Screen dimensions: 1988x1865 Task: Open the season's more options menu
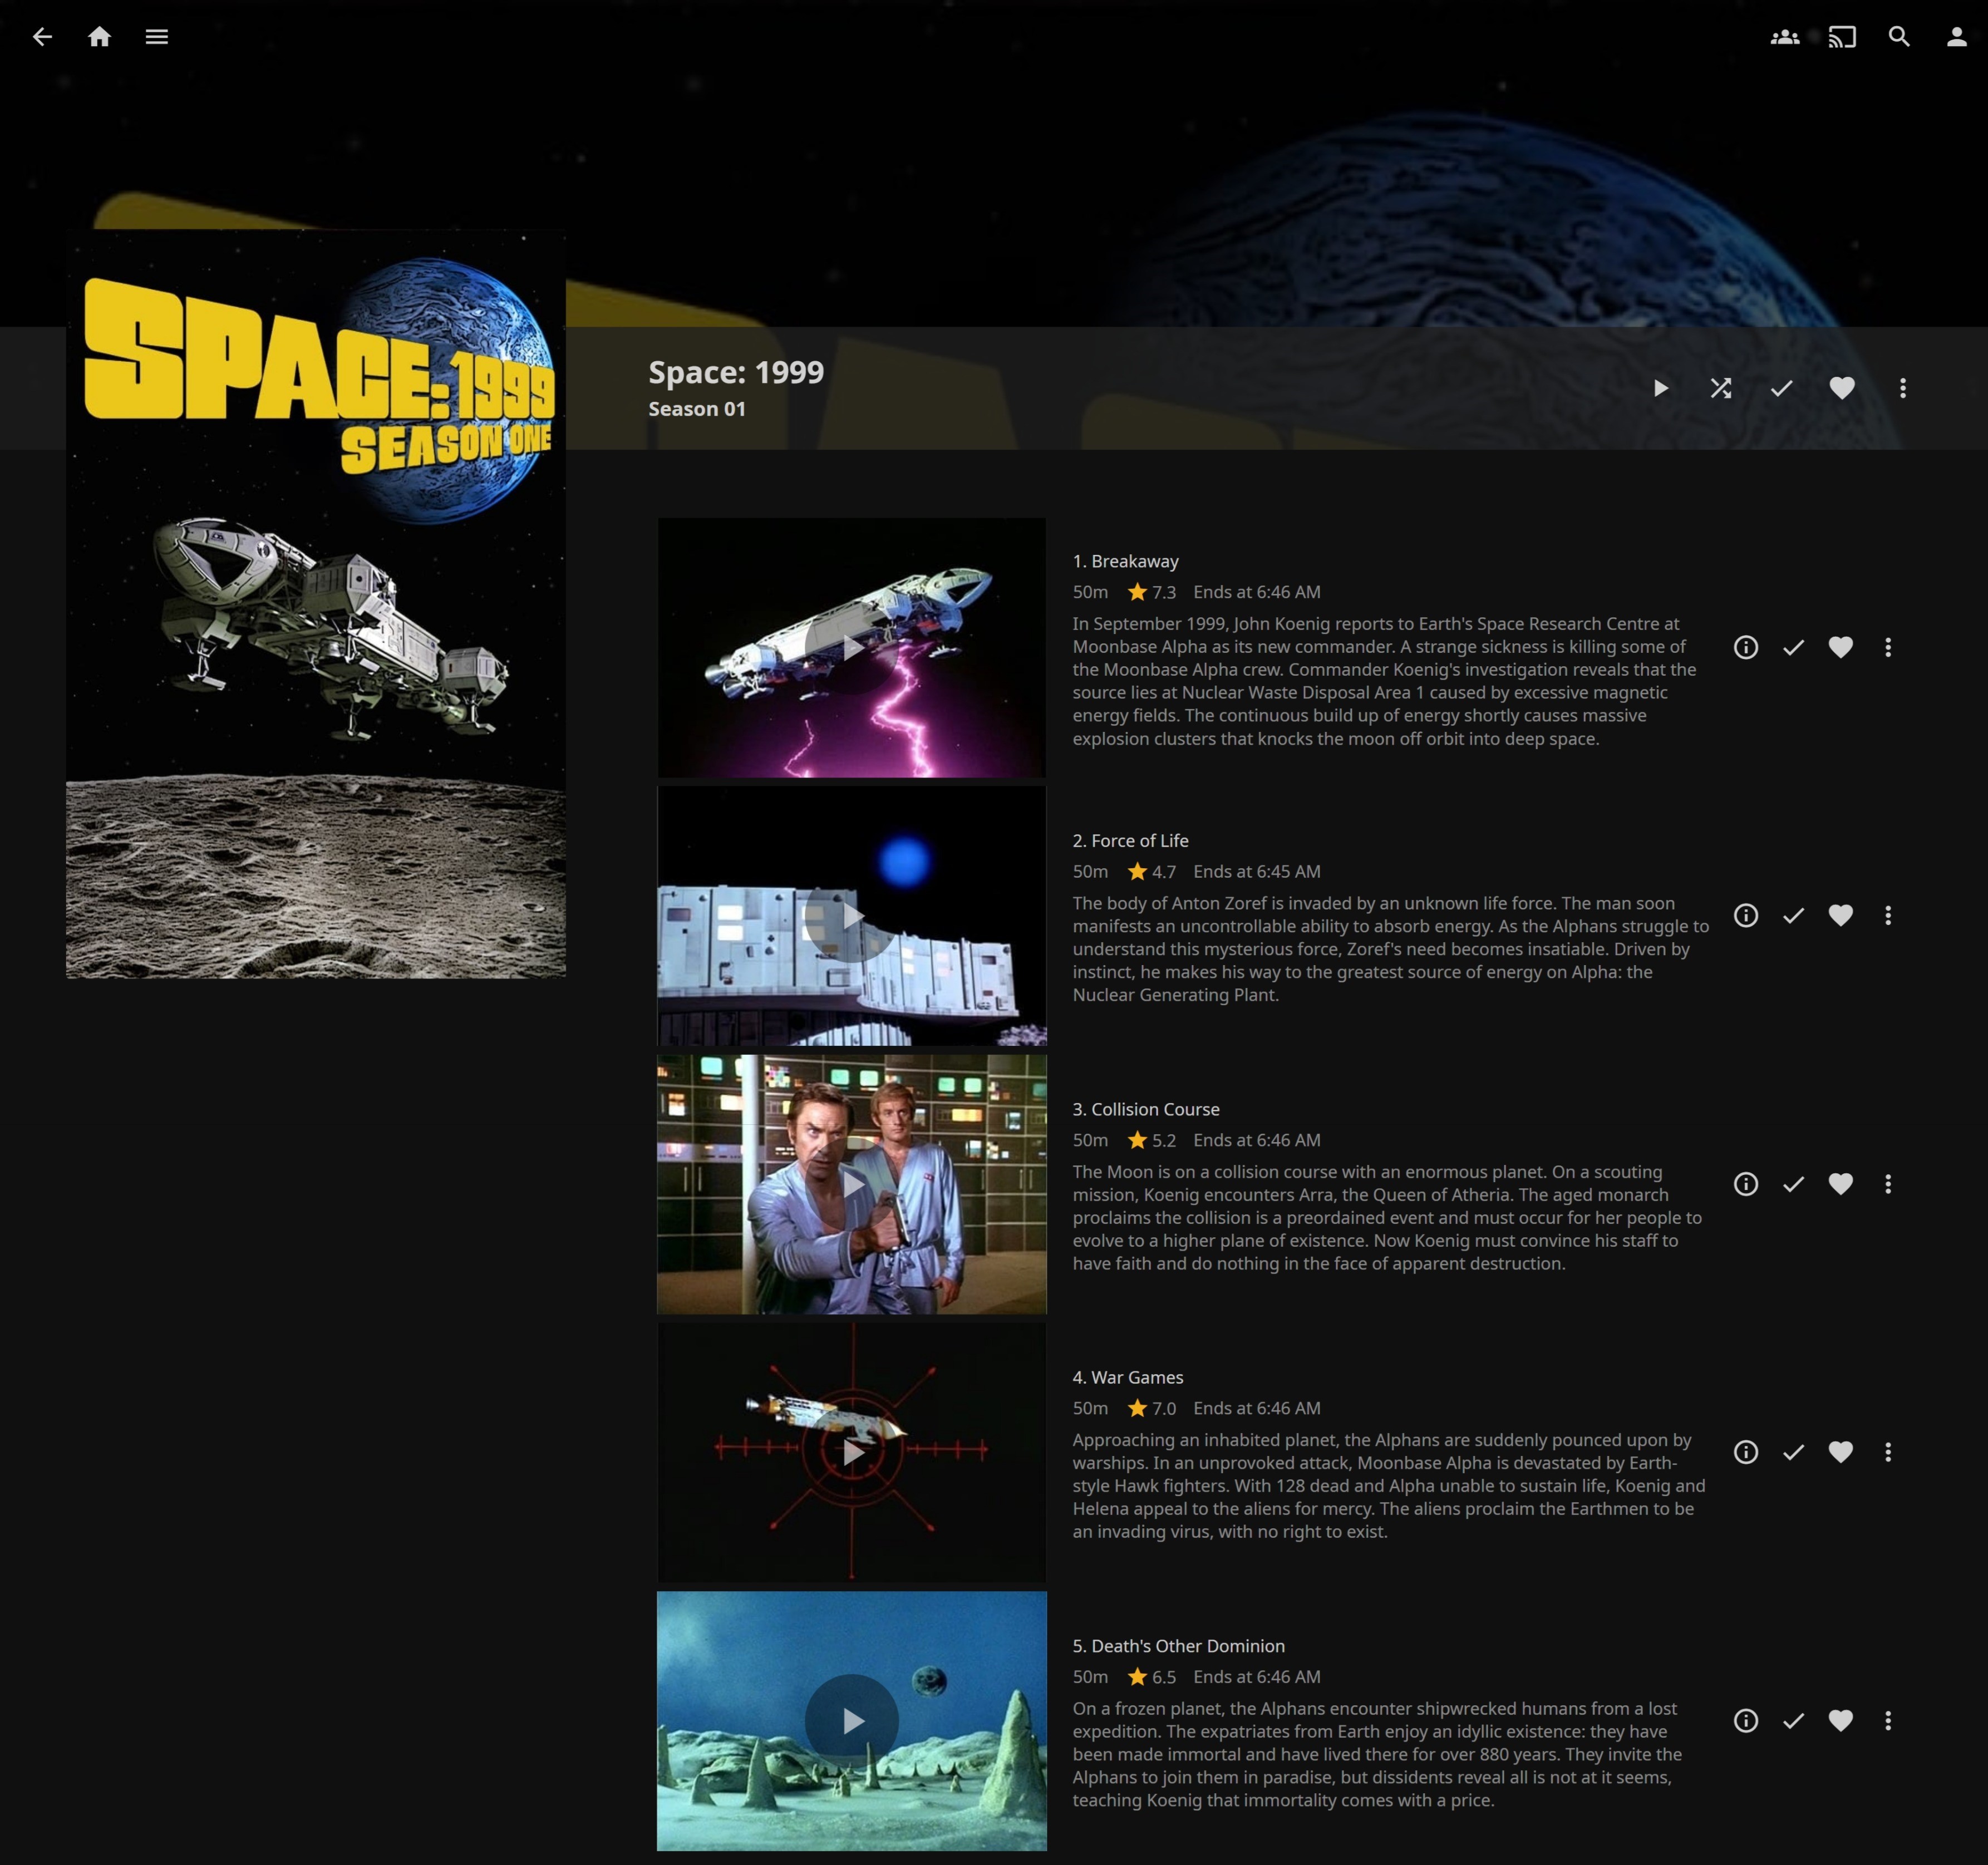click(1902, 388)
